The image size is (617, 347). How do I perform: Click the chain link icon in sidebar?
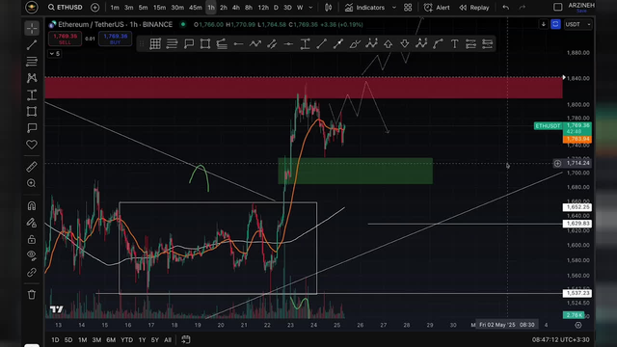32,272
